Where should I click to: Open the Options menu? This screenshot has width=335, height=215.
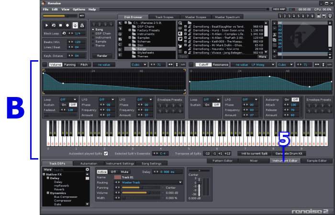[x=79, y=10]
